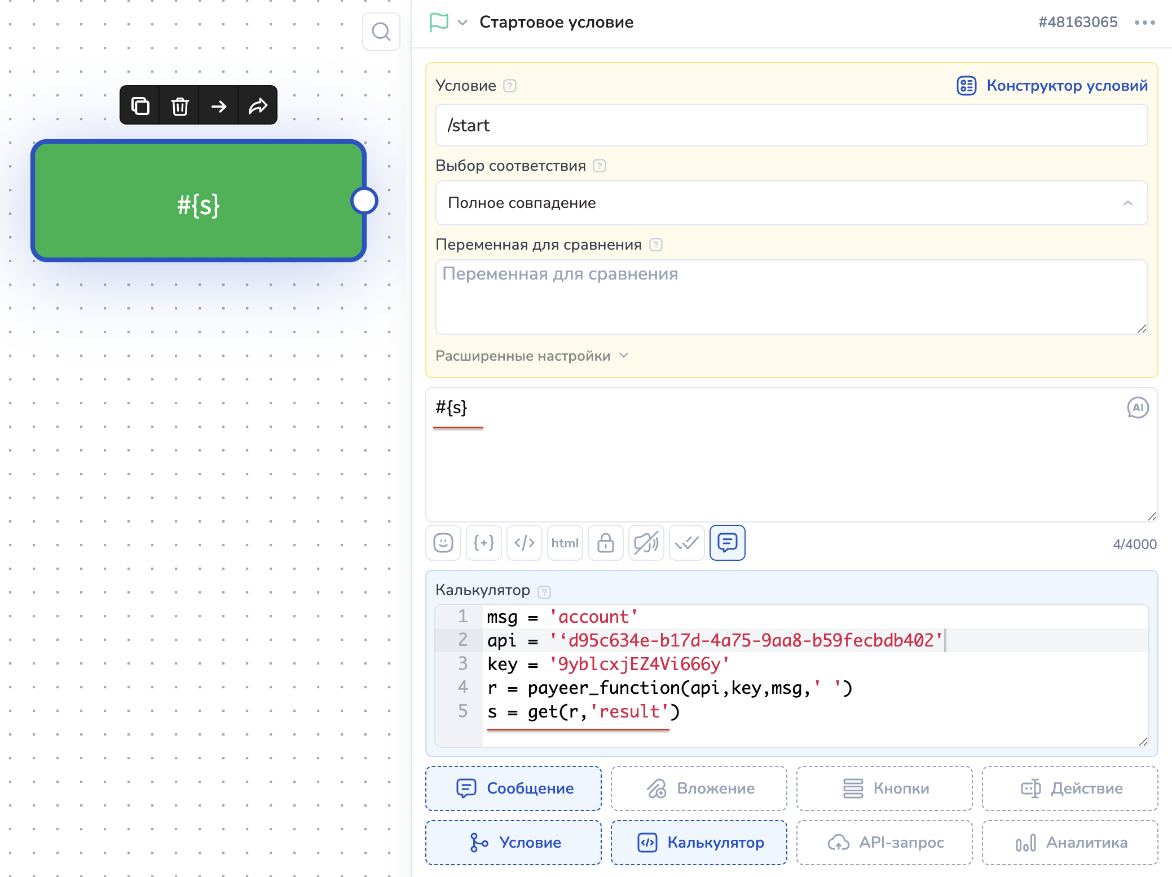Viewport: 1172px width, 877px height.
Task: Click the AI assistant icon
Action: (1138, 408)
